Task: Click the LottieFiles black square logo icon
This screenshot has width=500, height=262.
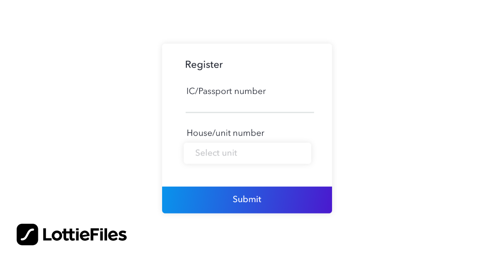Action: 27,235
